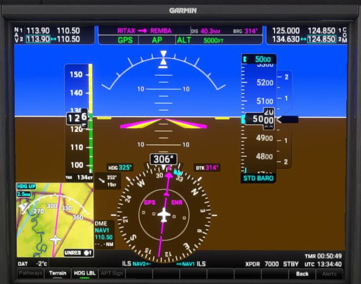
Task: Click the wind direction arrow icon
Action: pyautogui.click(x=101, y=181)
